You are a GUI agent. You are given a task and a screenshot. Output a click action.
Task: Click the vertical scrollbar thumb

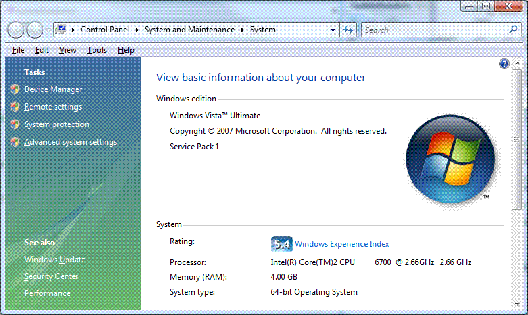[x=517, y=139]
